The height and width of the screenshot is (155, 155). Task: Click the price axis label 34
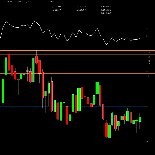coord(147,36)
